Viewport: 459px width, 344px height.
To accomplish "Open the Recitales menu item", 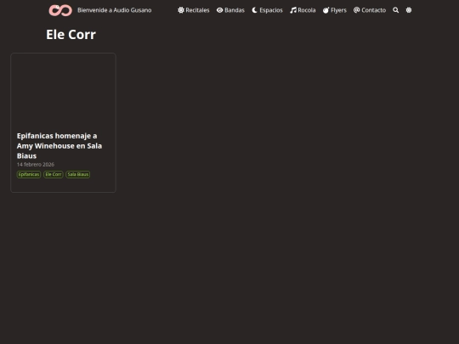I will coord(194,10).
